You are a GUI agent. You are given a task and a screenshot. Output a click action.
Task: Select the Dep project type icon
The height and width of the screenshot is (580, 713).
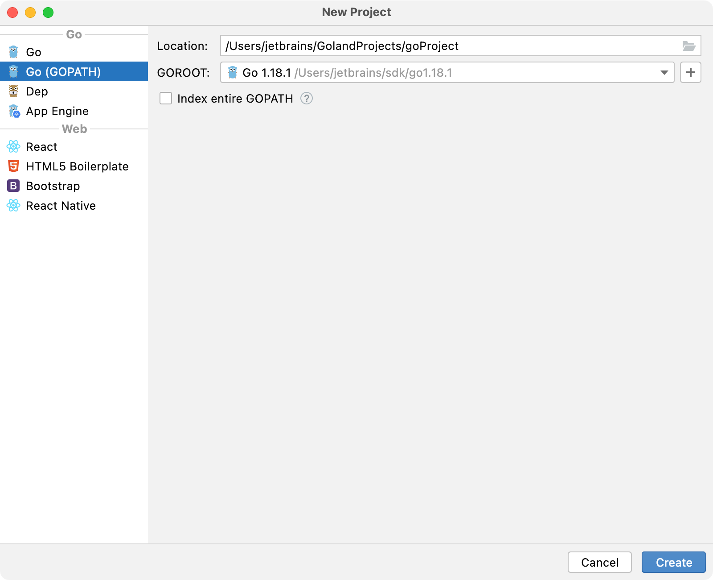coord(14,91)
